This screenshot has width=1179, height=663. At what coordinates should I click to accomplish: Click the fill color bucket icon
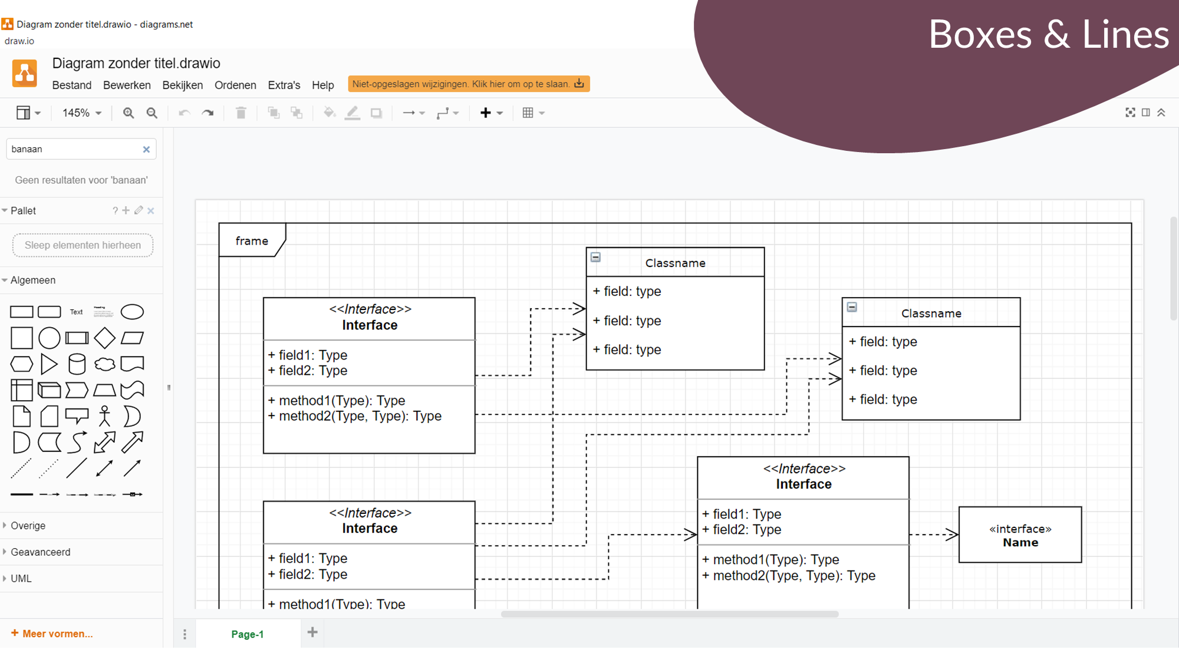coord(329,113)
